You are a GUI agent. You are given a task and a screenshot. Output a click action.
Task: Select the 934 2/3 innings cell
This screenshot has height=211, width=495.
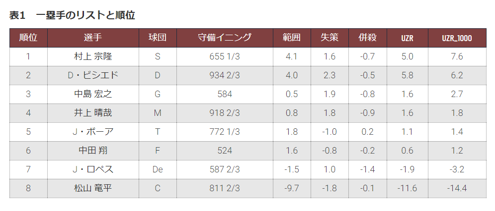[x=225, y=75]
